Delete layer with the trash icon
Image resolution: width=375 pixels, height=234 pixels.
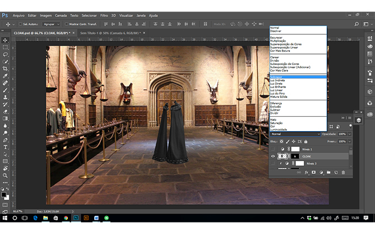point(344,172)
